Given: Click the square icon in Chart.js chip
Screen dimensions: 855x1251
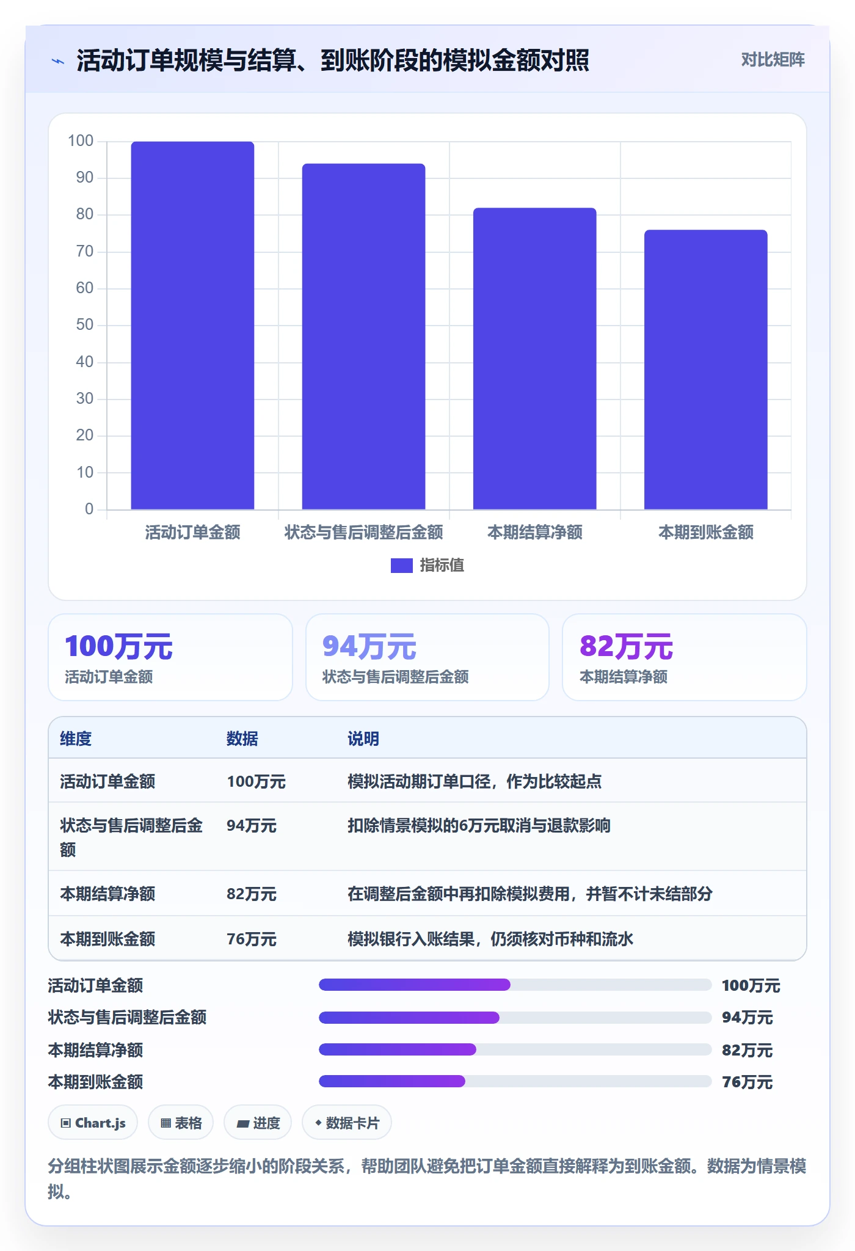Looking at the screenshot, I should (x=66, y=1123).
